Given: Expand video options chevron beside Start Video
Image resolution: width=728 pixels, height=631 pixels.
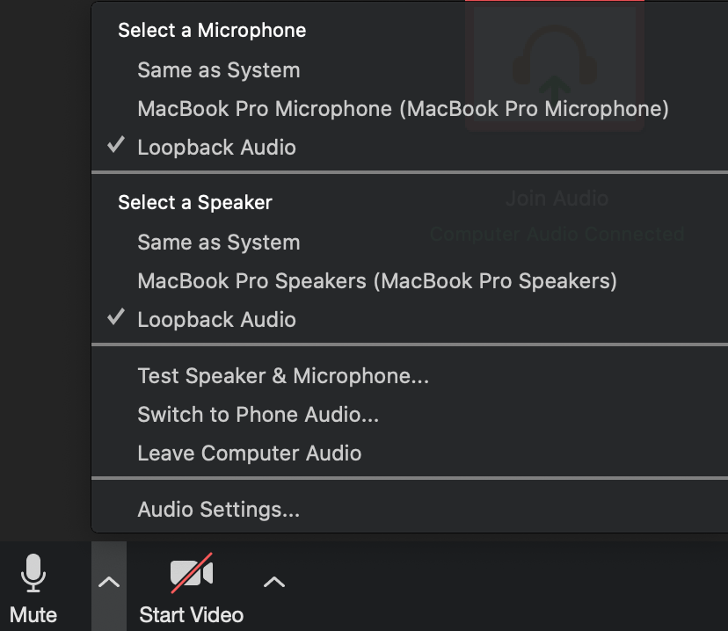Looking at the screenshot, I should click(x=274, y=583).
